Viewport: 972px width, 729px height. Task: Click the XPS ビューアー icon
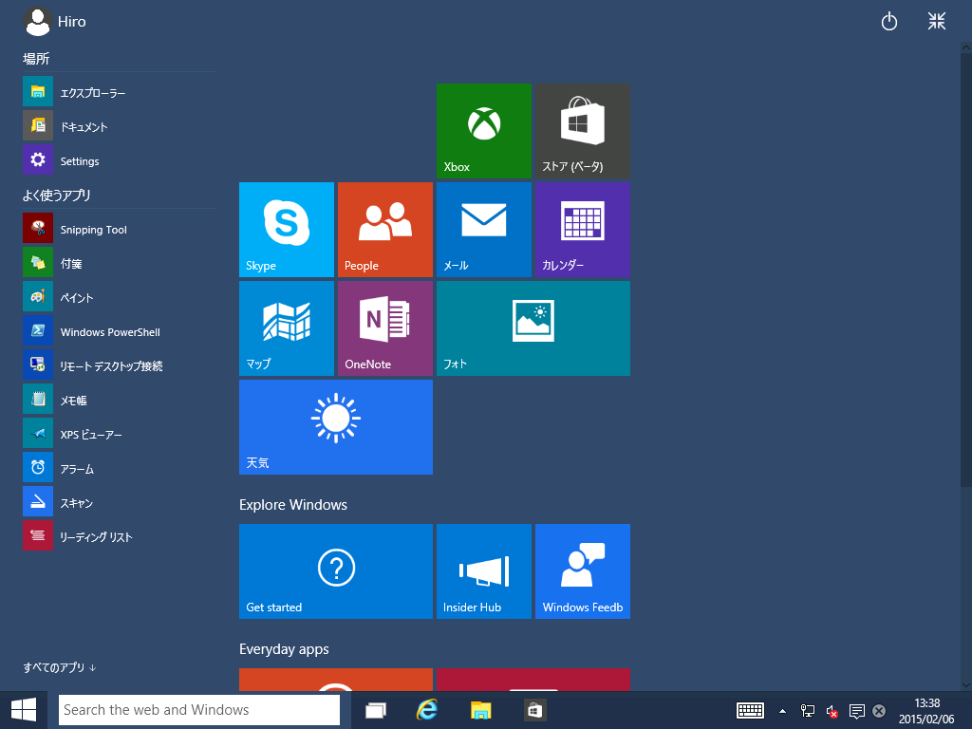coord(38,433)
